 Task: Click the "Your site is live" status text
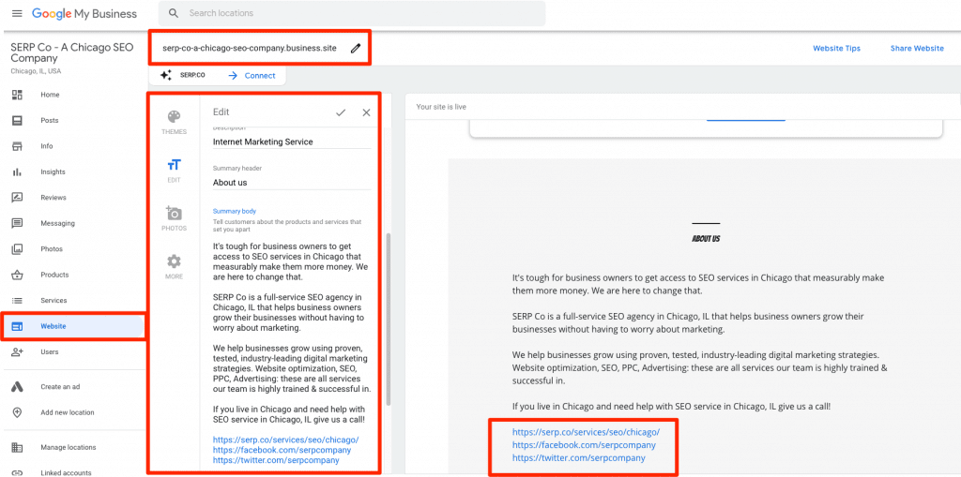tap(441, 107)
